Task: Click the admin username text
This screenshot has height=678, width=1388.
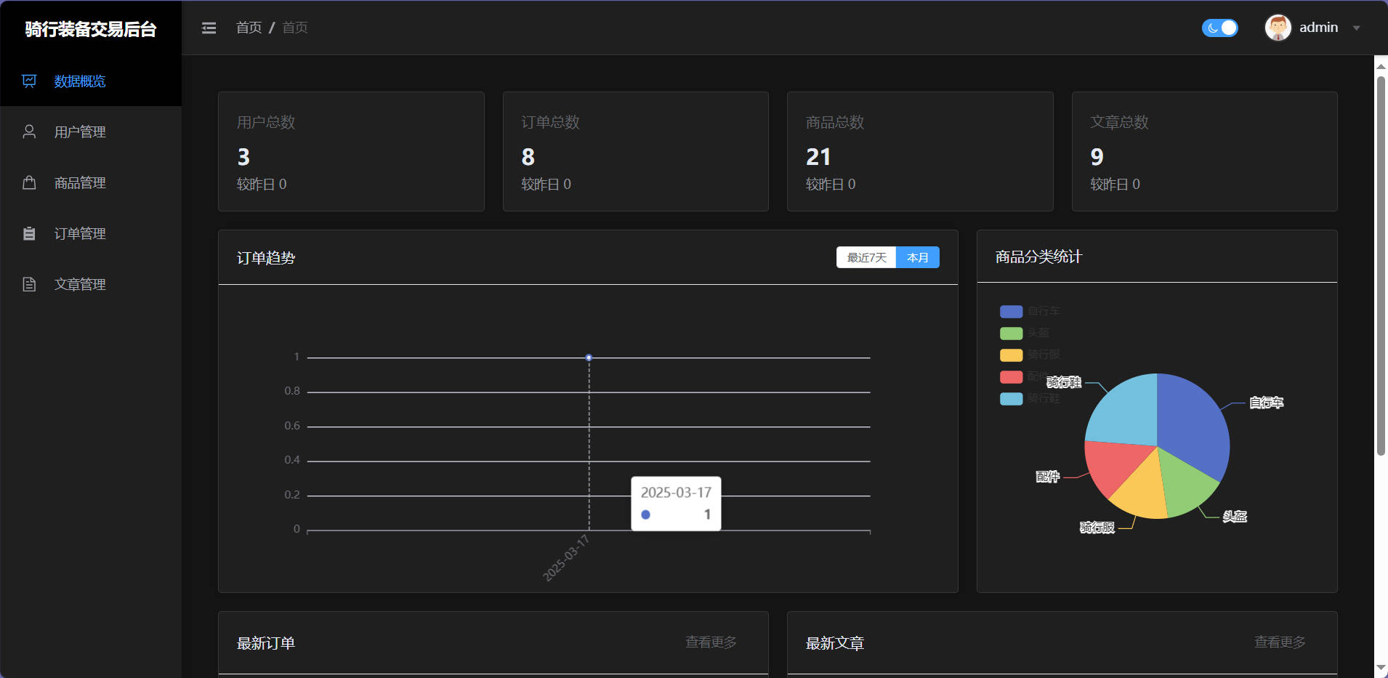Action: (1318, 28)
